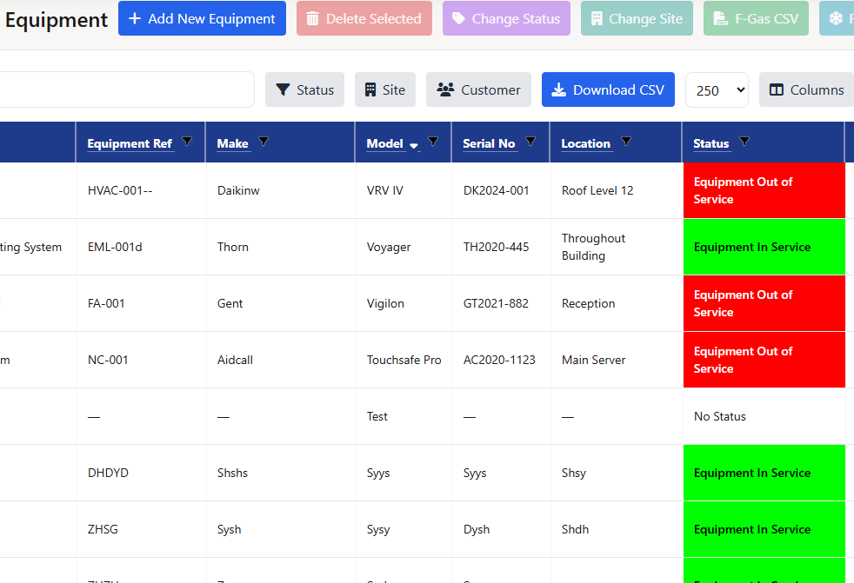This screenshot has width=854, height=583.
Task: Select the HVAC-001-- reference cell
Action: coord(141,190)
